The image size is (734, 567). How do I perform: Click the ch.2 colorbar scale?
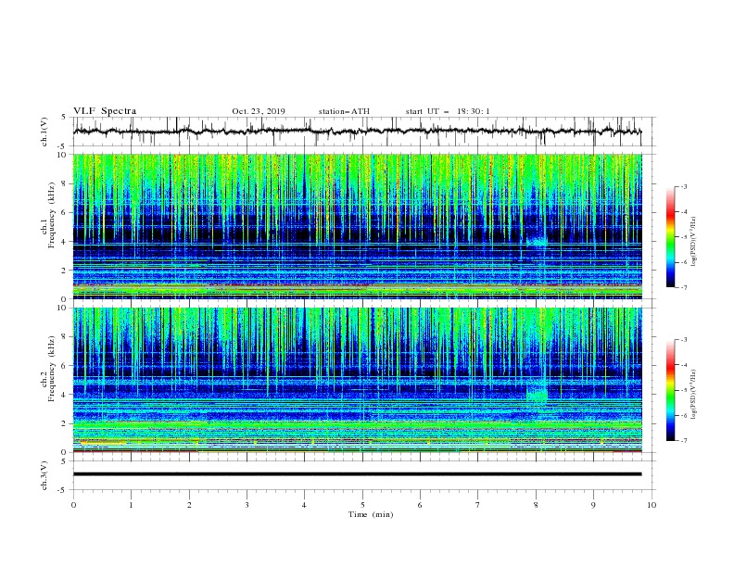click(670, 390)
